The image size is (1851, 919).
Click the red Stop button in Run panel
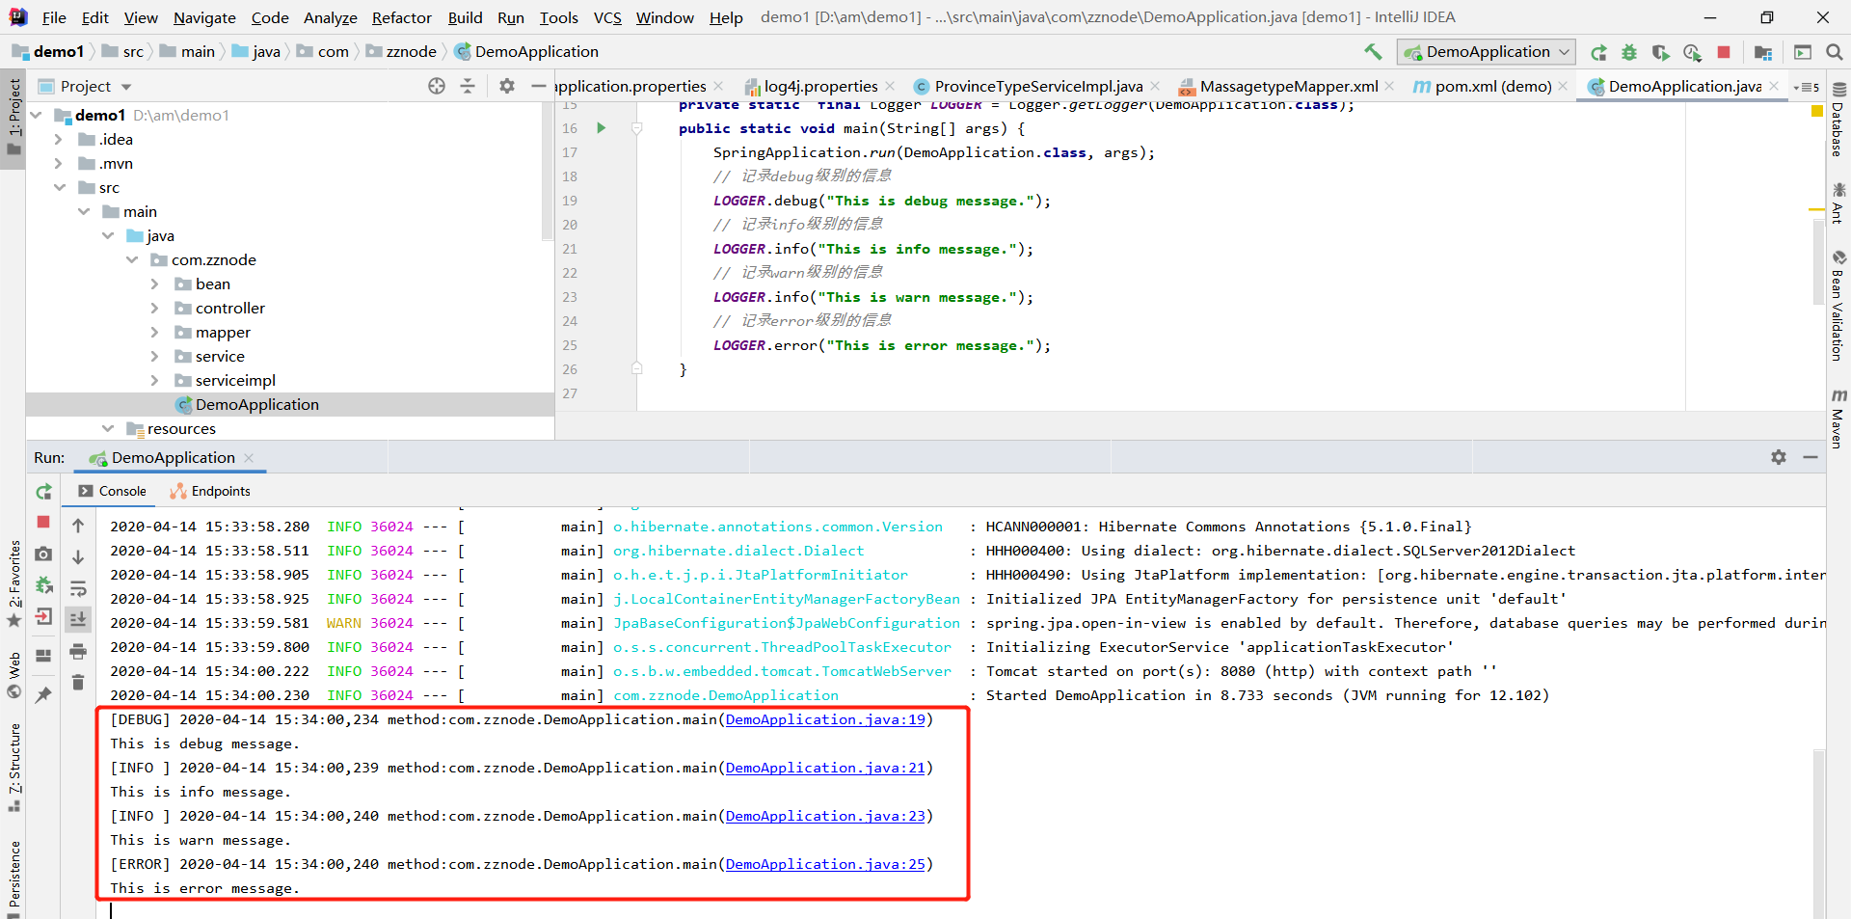tap(43, 522)
